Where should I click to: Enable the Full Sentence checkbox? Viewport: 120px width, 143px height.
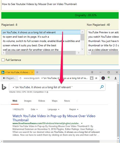click(3, 60)
